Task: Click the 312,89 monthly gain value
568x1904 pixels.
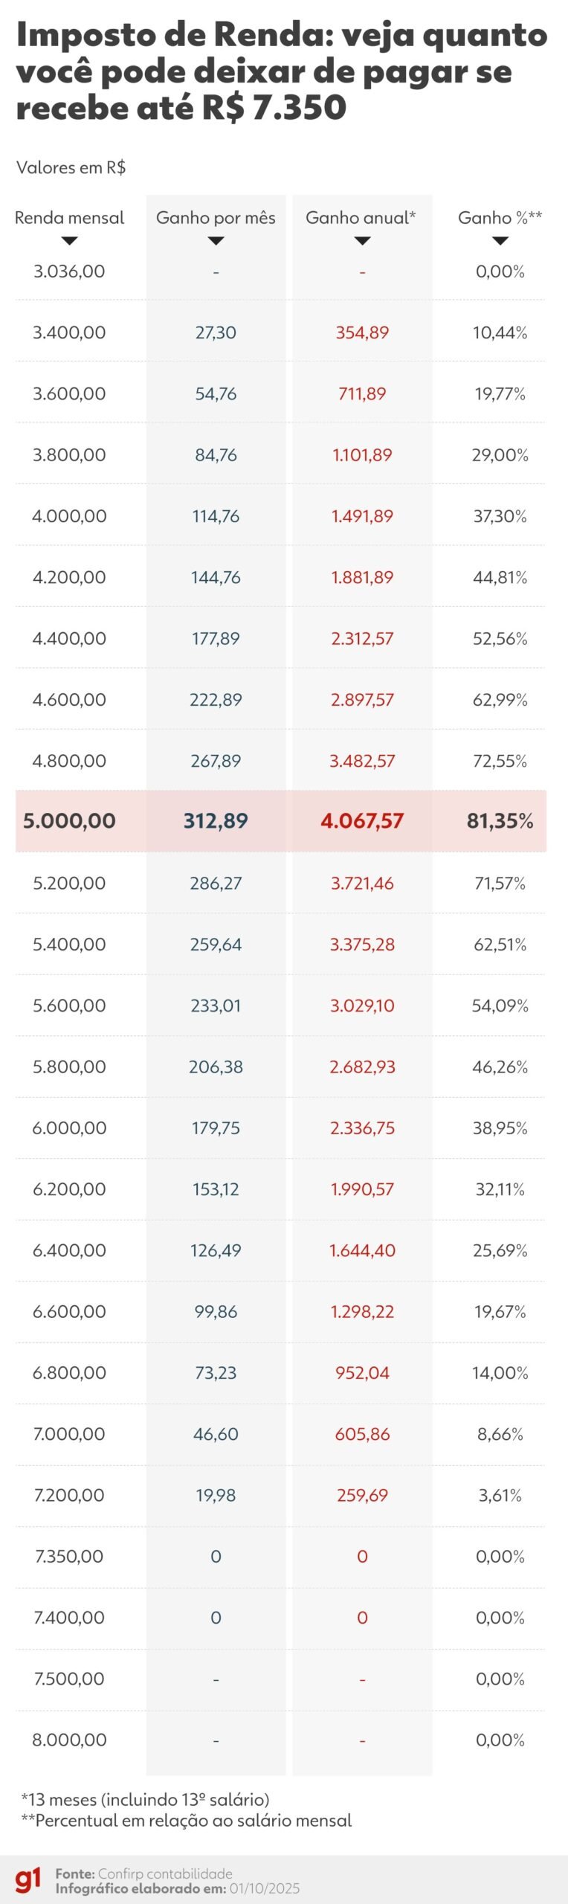Action: tap(216, 821)
